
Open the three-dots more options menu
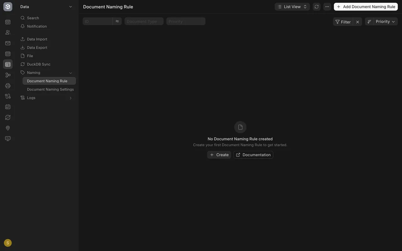coord(327,7)
